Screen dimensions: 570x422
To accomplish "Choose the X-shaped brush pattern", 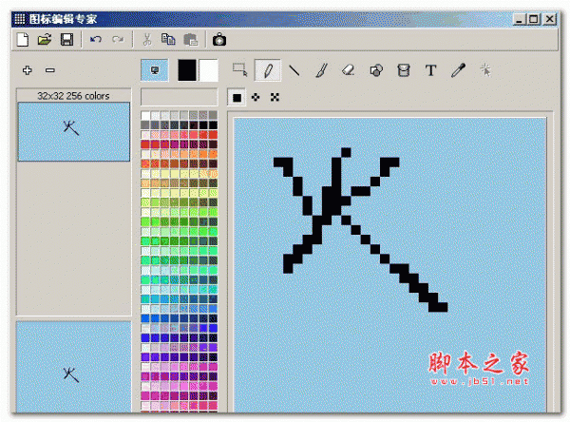I will (275, 97).
